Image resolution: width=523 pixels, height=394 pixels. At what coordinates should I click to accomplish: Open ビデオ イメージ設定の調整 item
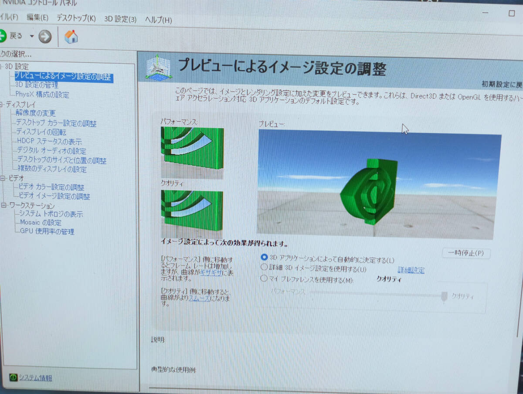54,197
